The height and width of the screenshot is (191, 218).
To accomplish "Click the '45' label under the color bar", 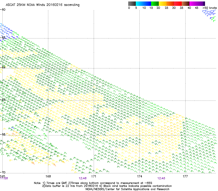I will tap(196, 8).
